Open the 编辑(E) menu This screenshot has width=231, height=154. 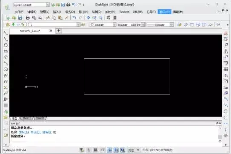click(32, 11)
